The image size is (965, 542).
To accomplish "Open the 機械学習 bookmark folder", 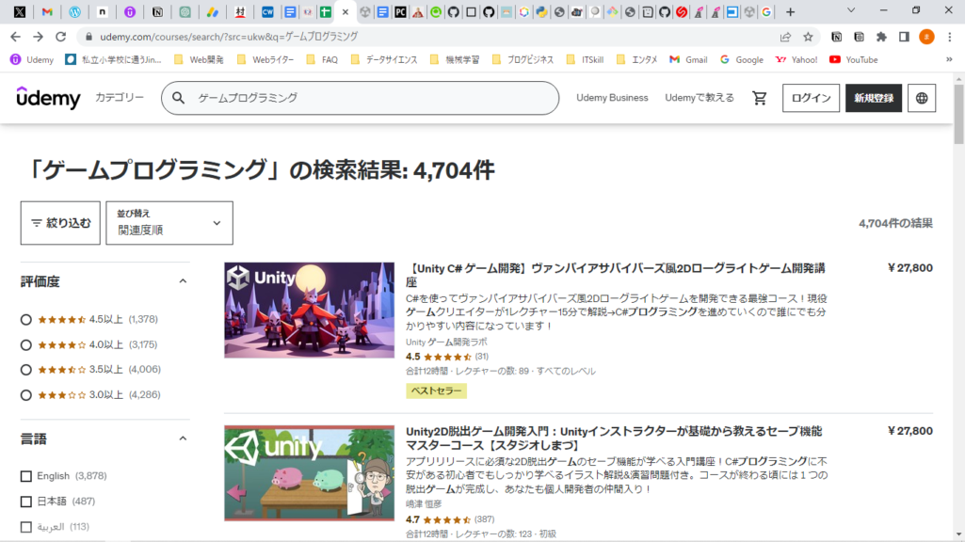I will pyautogui.click(x=455, y=59).
